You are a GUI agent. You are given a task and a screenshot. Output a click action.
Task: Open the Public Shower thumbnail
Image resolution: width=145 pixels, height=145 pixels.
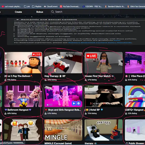[x=135, y=130]
